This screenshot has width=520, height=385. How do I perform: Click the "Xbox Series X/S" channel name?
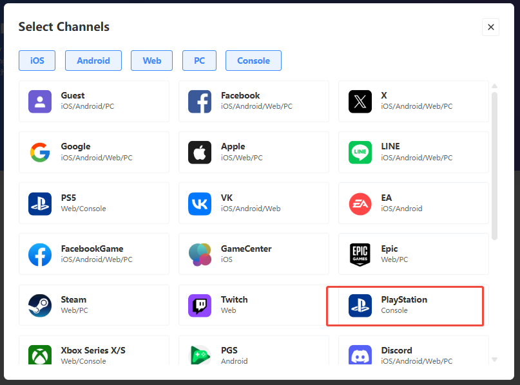click(x=93, y=350)
